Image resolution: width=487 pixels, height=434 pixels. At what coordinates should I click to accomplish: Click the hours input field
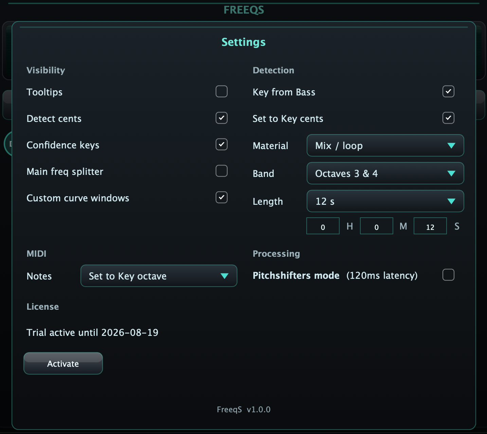pyautogui.click(x=323, y=226)
